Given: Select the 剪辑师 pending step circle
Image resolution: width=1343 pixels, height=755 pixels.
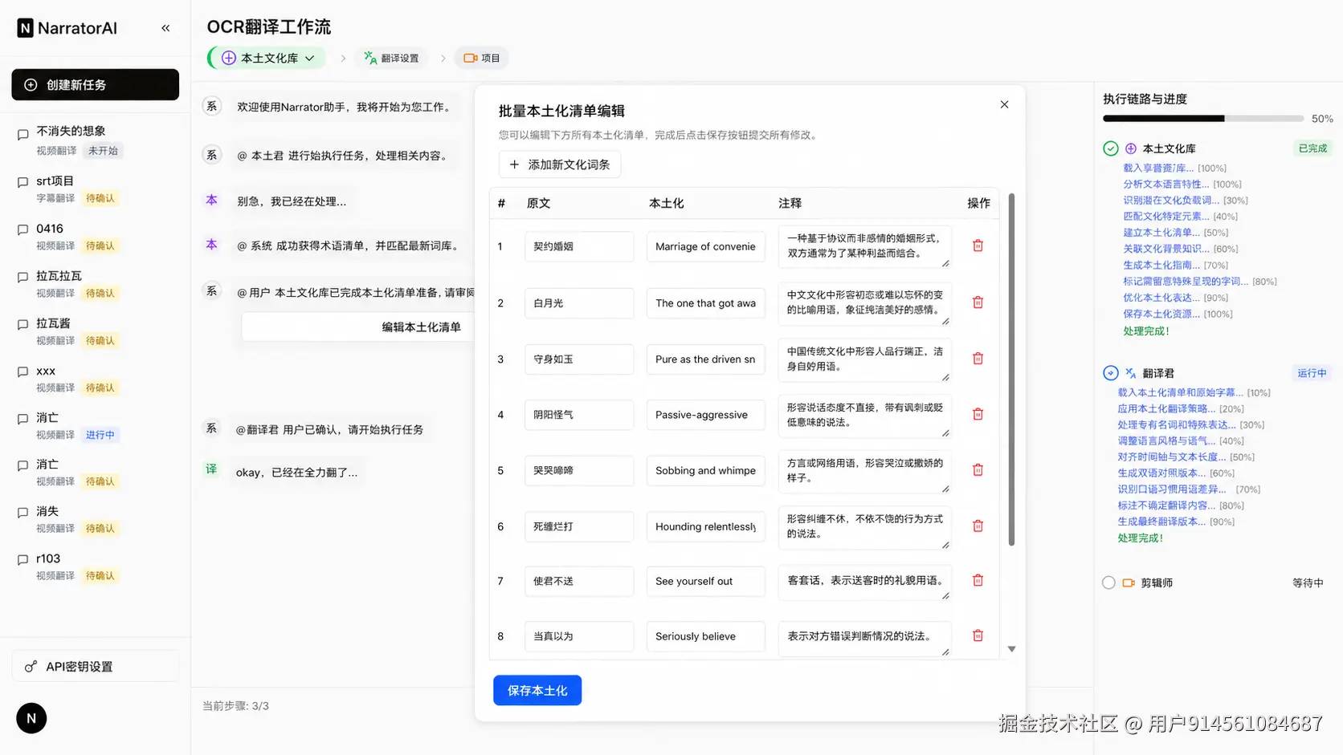Looking at the screenshot, I should [1108, 582].
